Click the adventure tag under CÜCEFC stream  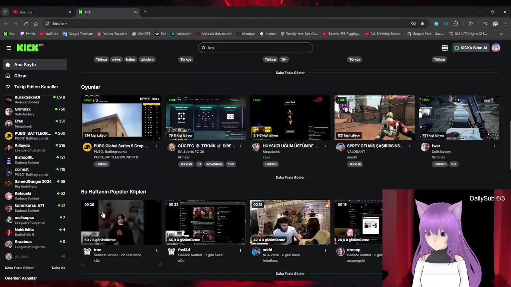click(214, 164)
